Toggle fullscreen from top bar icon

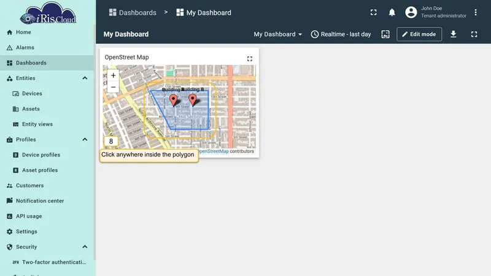click(374, 12)
